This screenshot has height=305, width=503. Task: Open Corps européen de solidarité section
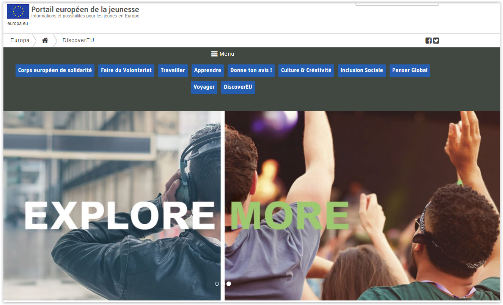tap(55, 70)
